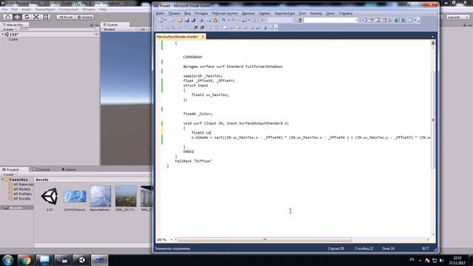Click the Increase Indent icon
The image size is (473, 266).
[x=203, y=27]
